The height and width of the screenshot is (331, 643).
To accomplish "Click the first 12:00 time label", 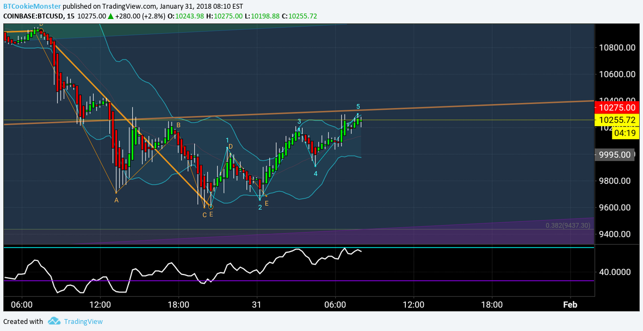I will pos(100,305).
